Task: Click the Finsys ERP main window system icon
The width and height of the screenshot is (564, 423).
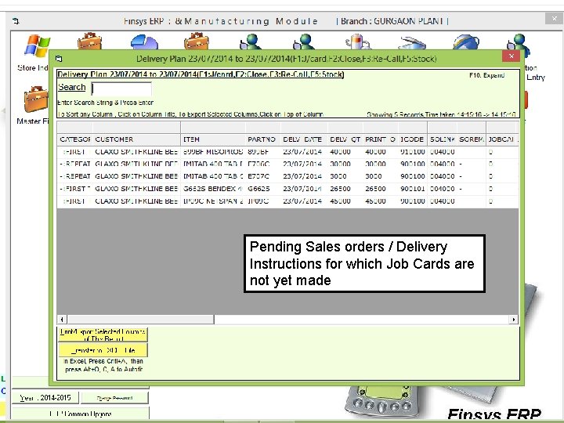Action: pyautogui.click(x=16, y=21)
